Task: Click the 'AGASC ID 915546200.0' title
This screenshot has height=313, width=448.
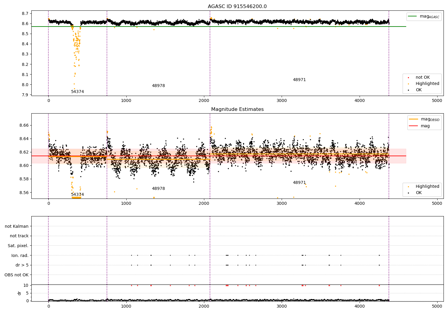Action: click(x=237, y=7)
